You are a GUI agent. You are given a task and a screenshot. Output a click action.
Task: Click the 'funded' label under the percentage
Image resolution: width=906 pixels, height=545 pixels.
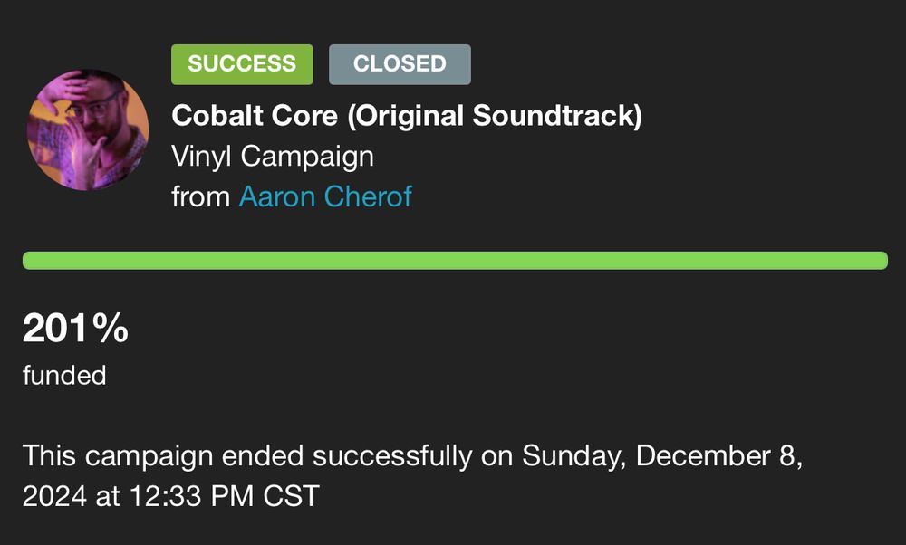tap(64, 376)
